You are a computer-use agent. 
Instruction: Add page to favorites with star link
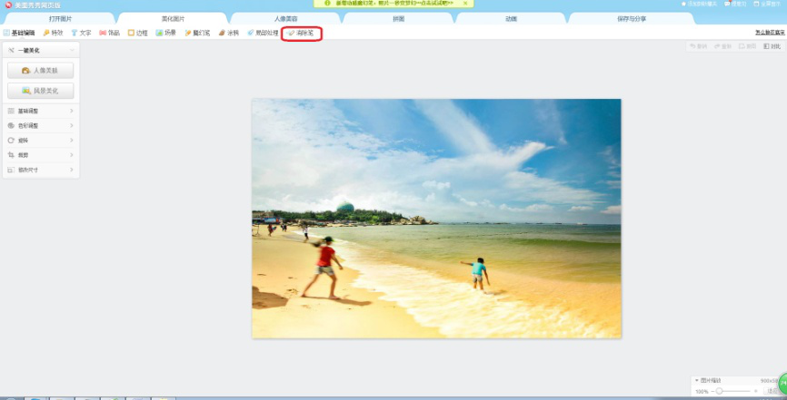pos(699,4)
